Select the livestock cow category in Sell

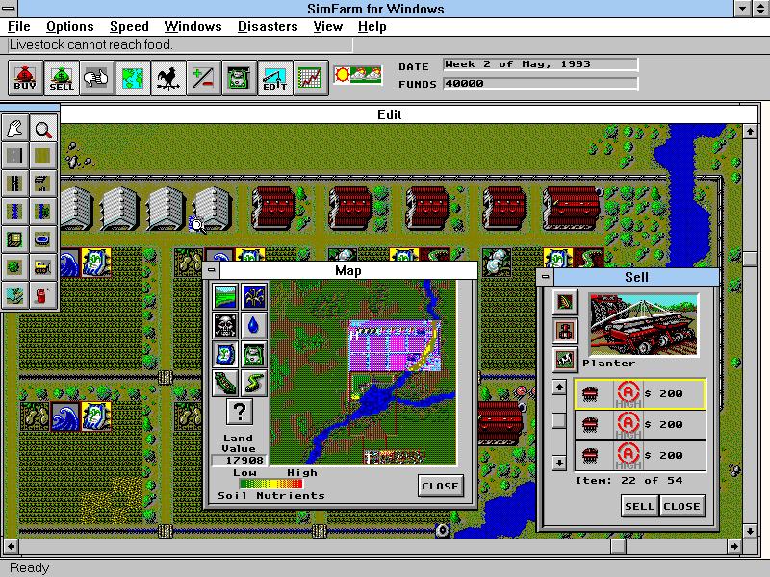565,359
